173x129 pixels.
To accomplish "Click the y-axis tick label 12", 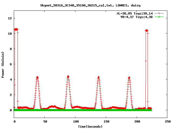I will click(x=10, y=18).
